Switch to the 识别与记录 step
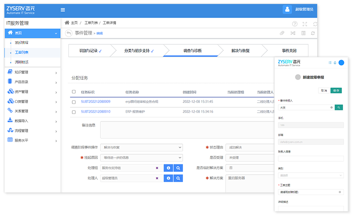This screenshot has height=217, width=354. coord(90,50)
